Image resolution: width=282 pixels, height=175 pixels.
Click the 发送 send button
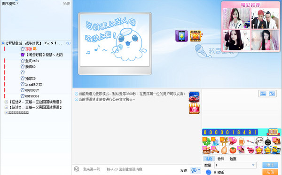point(184,170)
